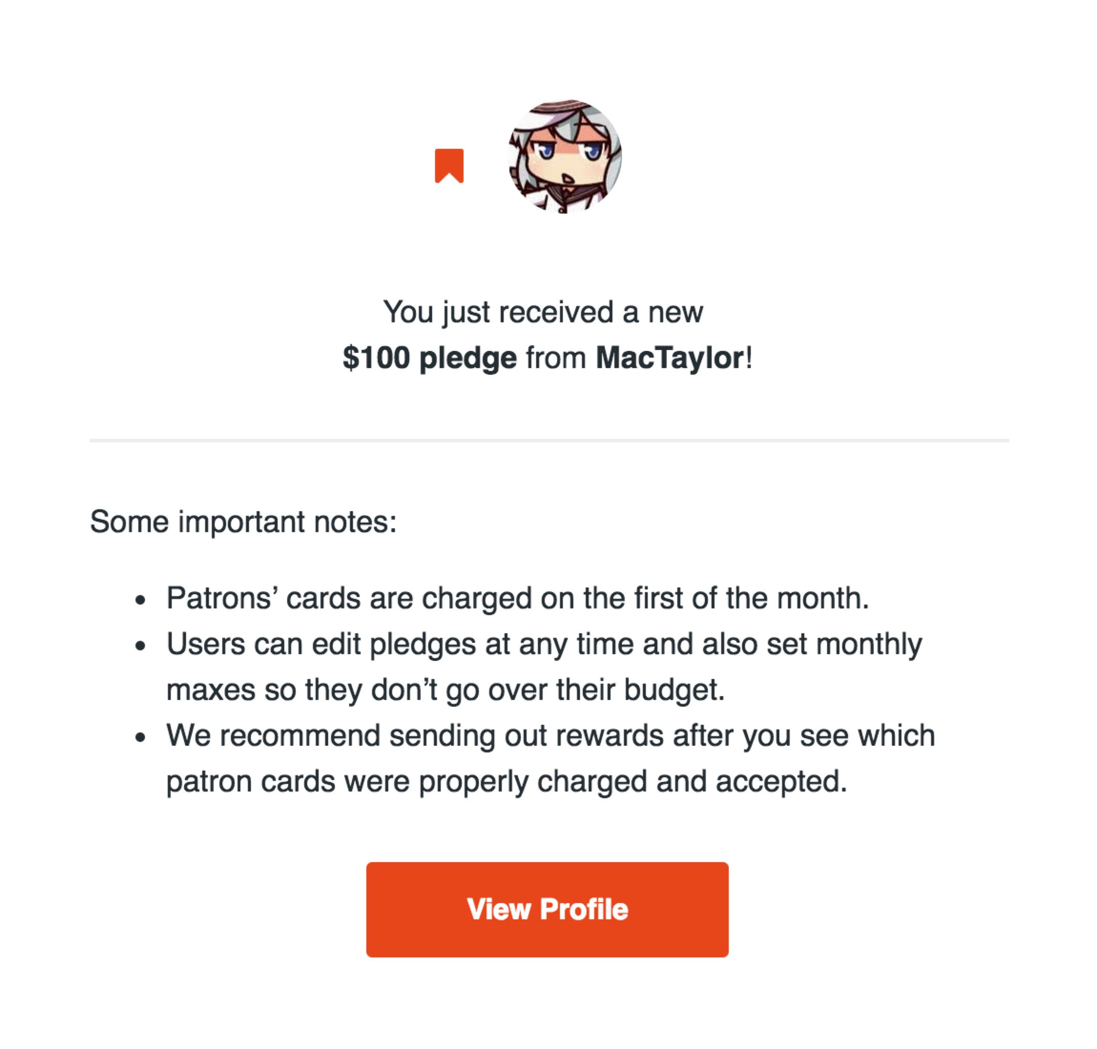Screen dimensions: 1097x1049
Task: Click the gray horizontal divider line
Action: (548, 441)
